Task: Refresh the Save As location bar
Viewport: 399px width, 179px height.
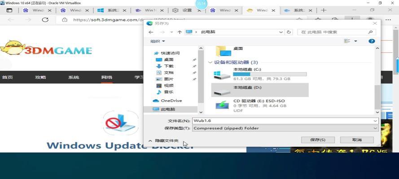Action: (289, 32)
